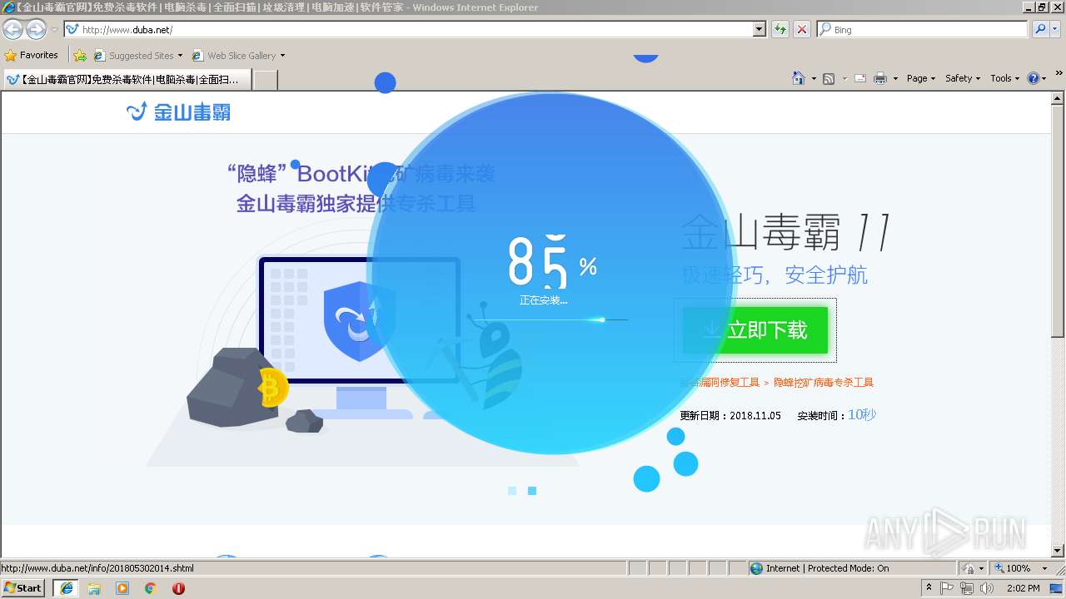Show hidden tray icons arrow
Image resolution: width=1066 pixels, height=599 pixels.
click(929, 588)
